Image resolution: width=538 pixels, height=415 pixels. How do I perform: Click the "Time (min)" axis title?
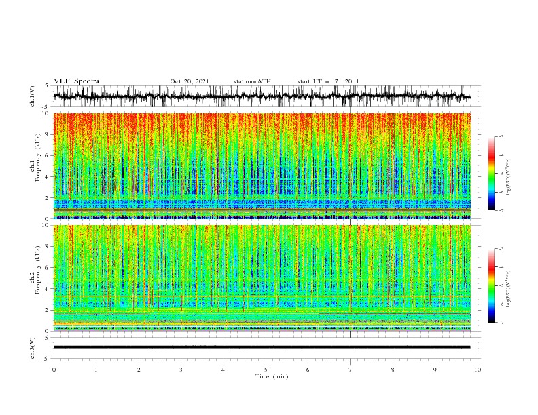272,376
